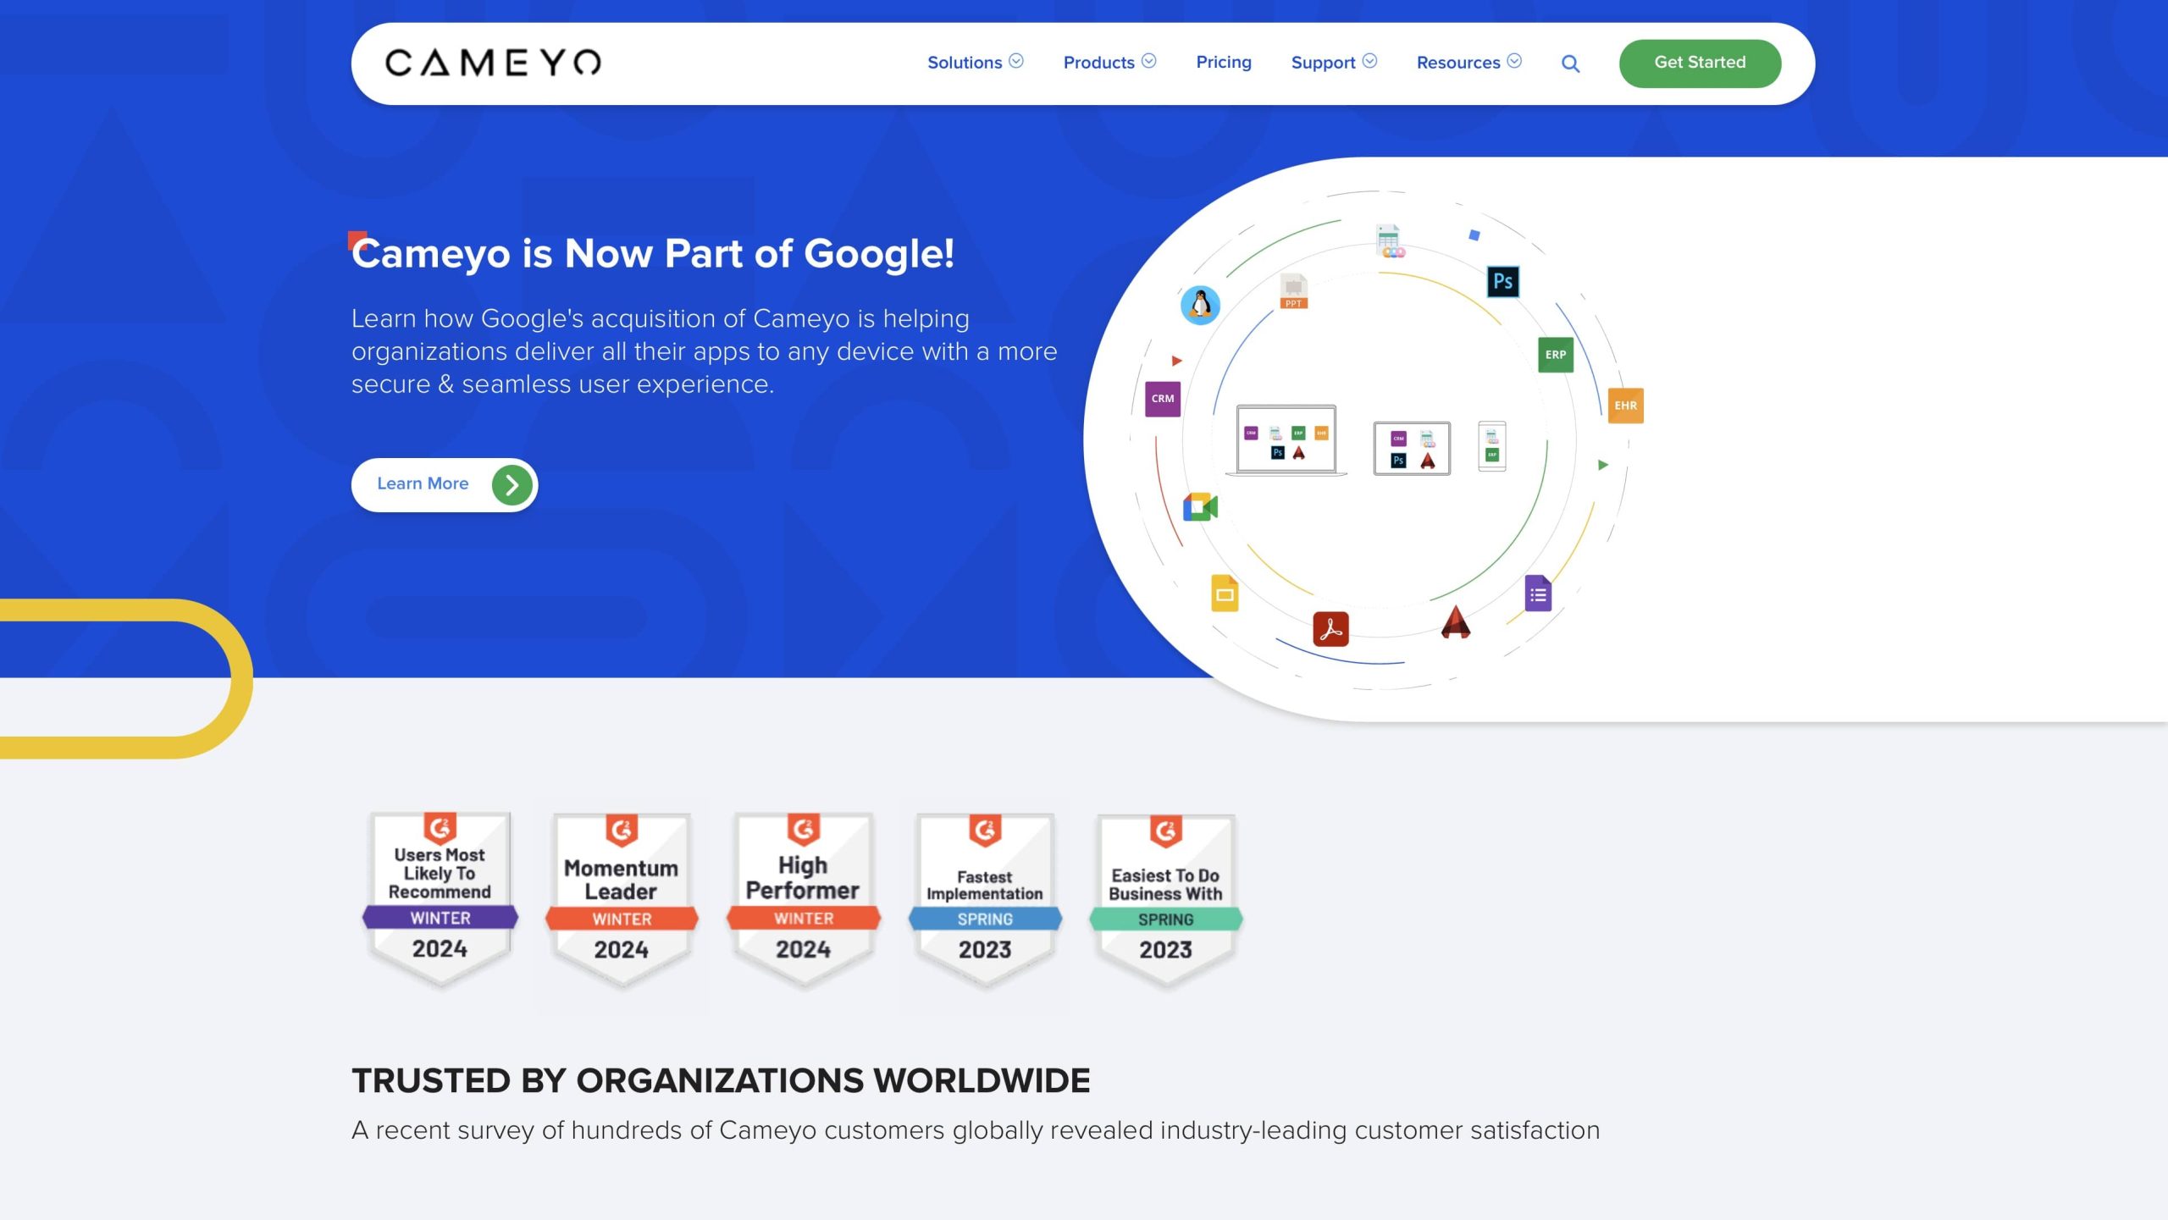Screen dimensions: 2168x1220
Task: Open the Support dropdown menu
Action: tap(1333, 63)
